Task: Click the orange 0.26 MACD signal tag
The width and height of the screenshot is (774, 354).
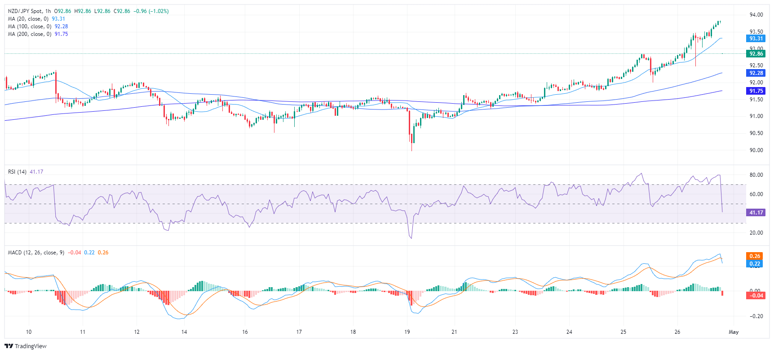Action: (755, 256)
